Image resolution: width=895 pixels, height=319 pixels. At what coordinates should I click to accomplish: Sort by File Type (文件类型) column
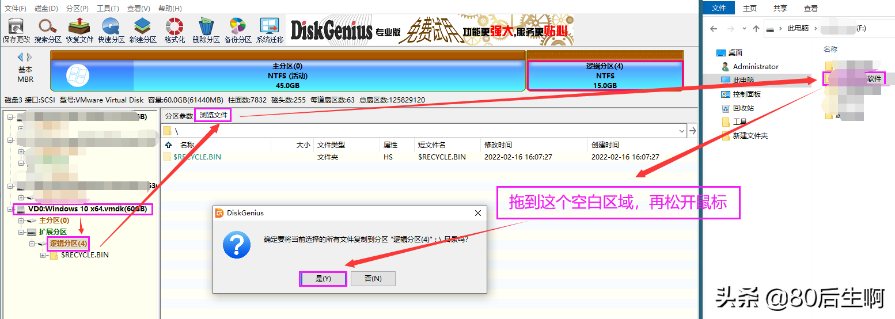click(x=331, y=145)
